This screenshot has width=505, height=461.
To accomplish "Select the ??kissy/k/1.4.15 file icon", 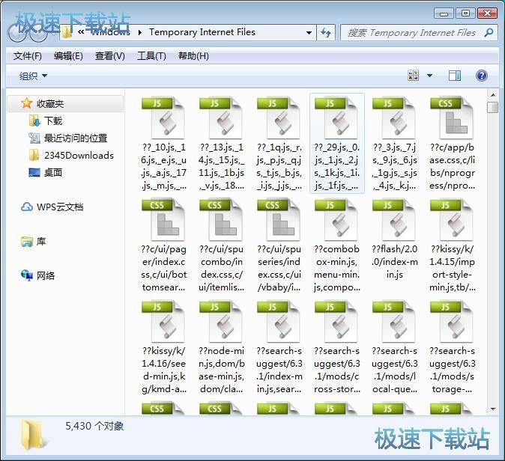I will 452,220.
